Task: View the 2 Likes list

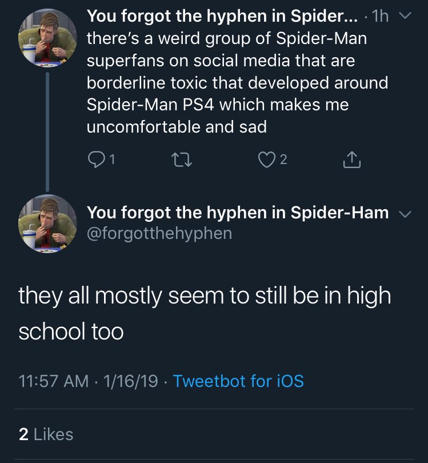Action: pos(46,434)
